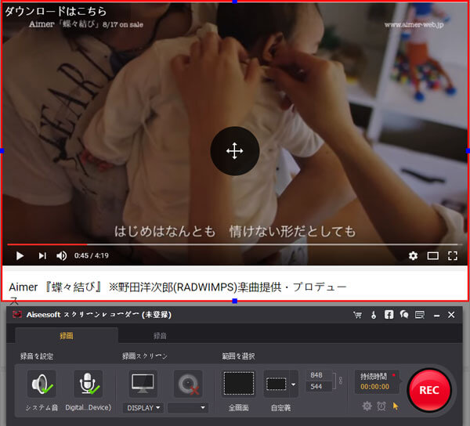The image size is (470, 426).
Task: Click the Aiseesoft app logo icon
Action: 17,315
